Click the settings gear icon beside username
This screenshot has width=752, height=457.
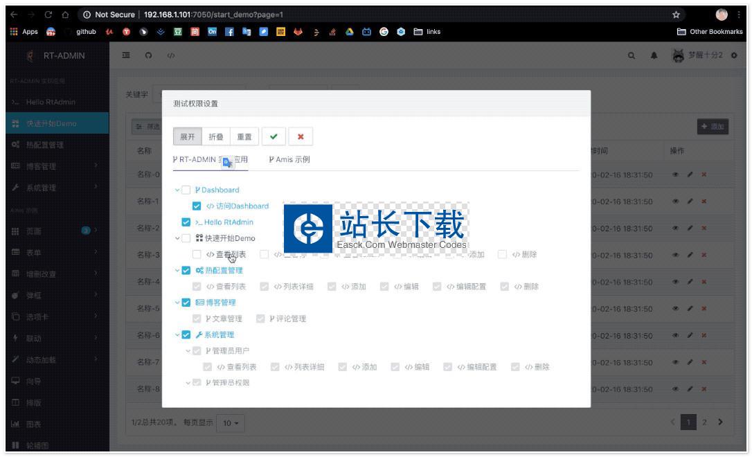(x=734, y=55)
